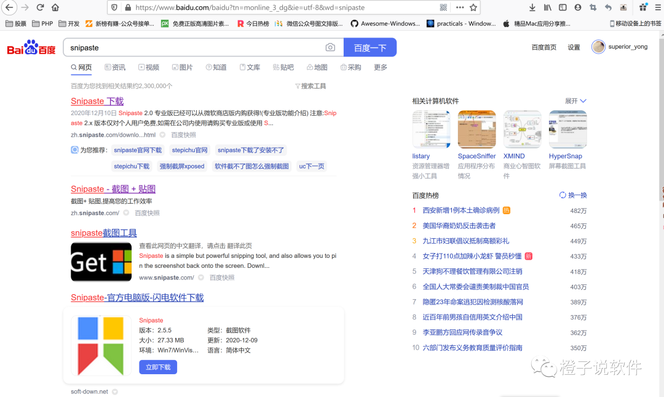Open the QR code icon in address bar
The image size is (664, 397).
443,7
